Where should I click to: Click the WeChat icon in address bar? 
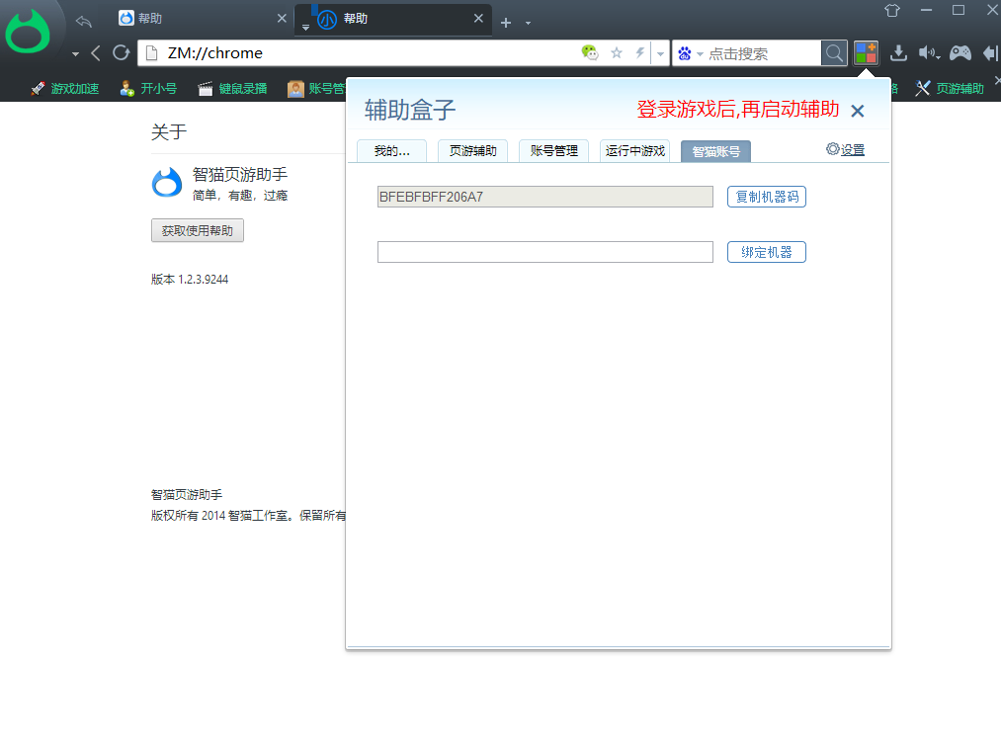click(x=590, y=53)
